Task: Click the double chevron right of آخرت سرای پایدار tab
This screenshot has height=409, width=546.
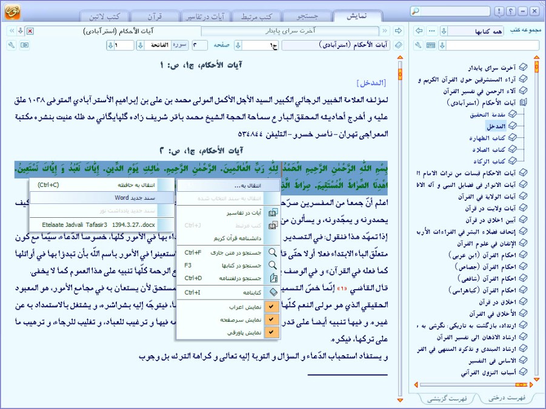Action: click(x=385, y=31)
